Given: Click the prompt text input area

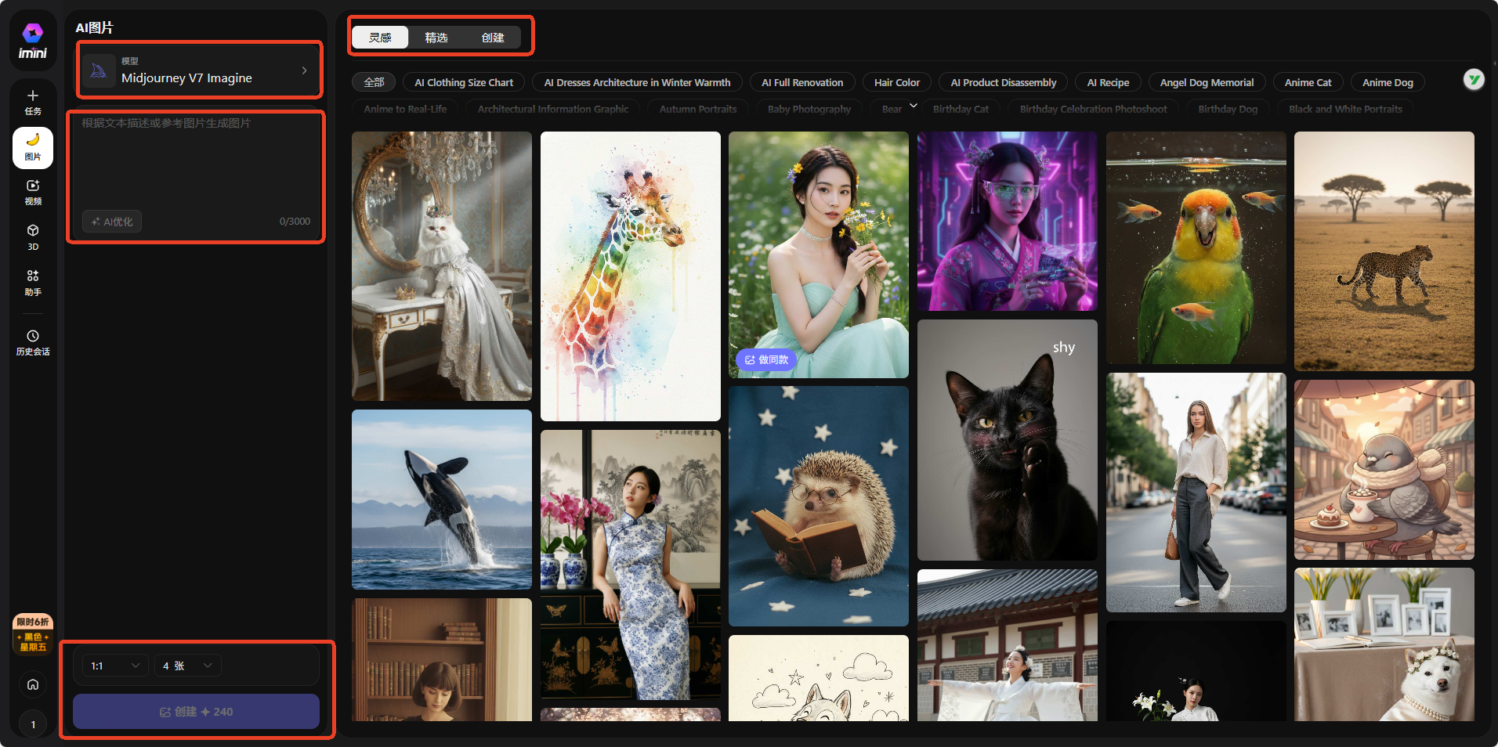Looking at the screenshot, I should 196,161.
